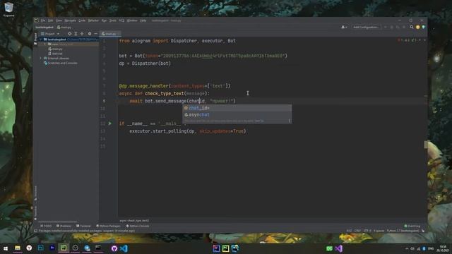Open the Python Console tool window
This screenshot has height=254, width=452.
(138, 226)
